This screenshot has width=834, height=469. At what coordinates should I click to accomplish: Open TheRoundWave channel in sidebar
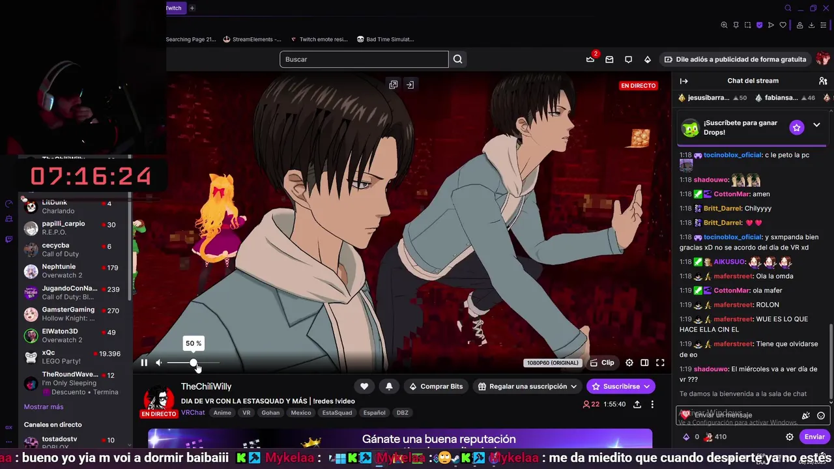point(75,383)
